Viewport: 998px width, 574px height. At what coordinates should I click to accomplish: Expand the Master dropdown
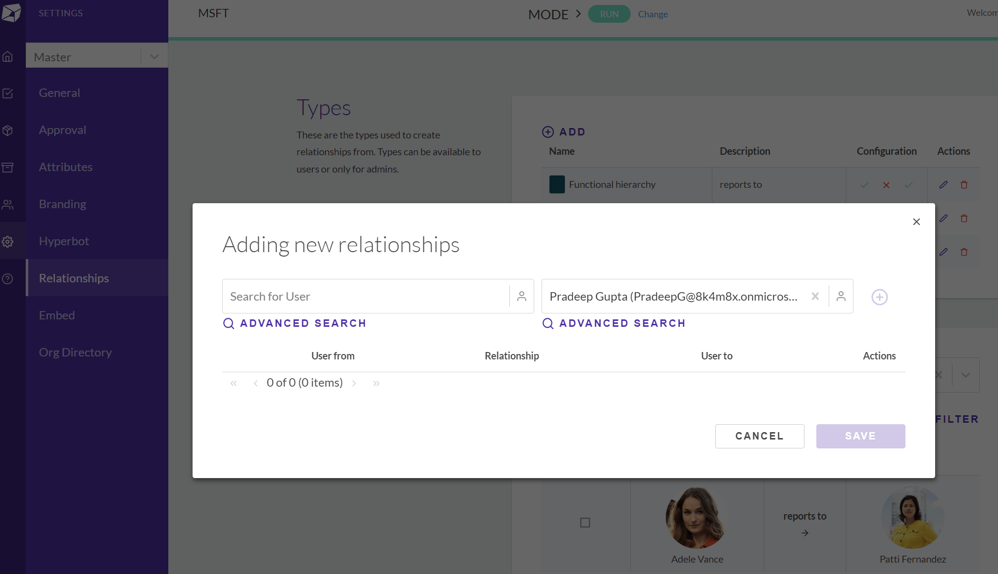154,57
